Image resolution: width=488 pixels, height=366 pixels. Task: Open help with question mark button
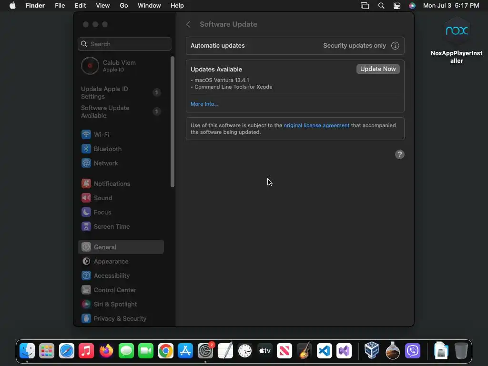400,154
